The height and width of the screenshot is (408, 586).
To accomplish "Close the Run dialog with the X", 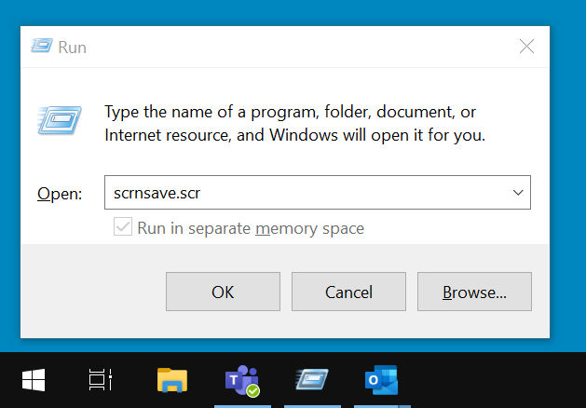I will click(527, 47).
